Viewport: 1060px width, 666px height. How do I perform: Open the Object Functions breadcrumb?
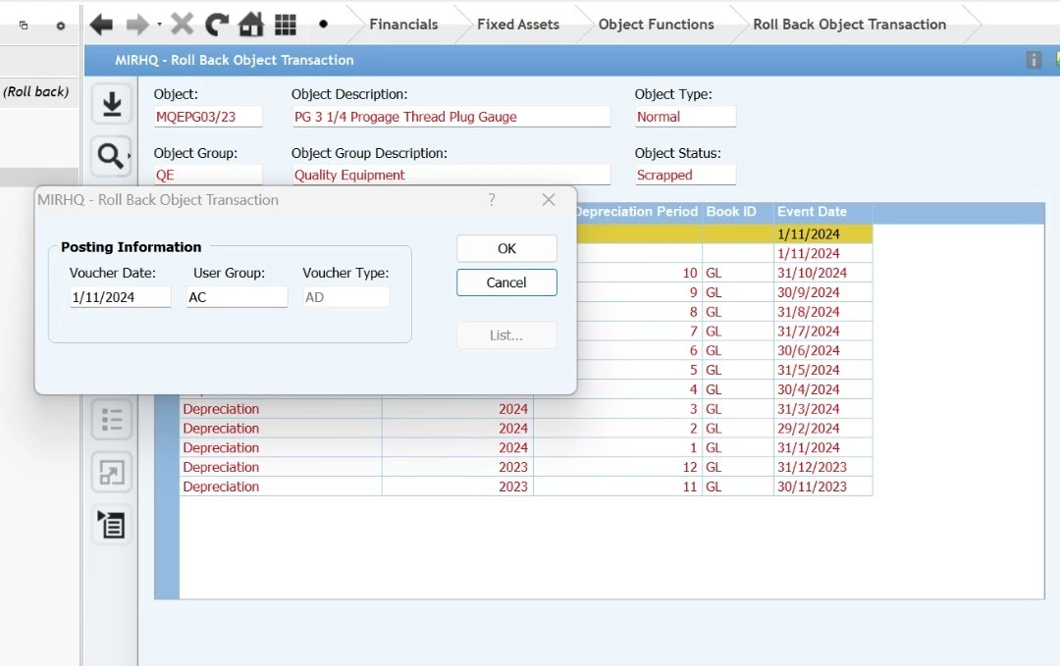[656, 25]
